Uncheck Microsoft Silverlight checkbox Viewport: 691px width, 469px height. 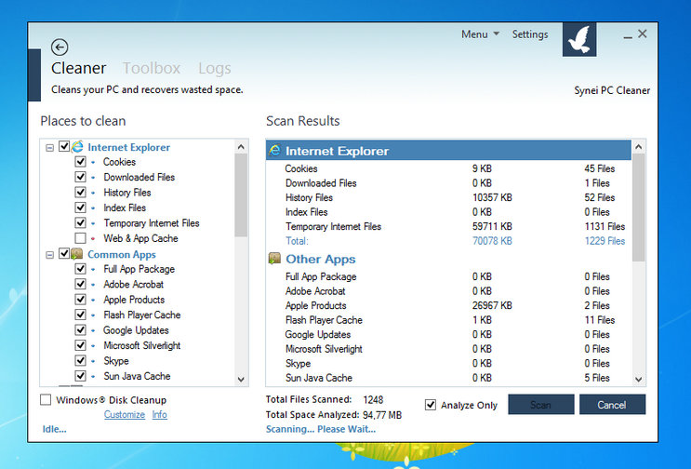tap(80, 345)
